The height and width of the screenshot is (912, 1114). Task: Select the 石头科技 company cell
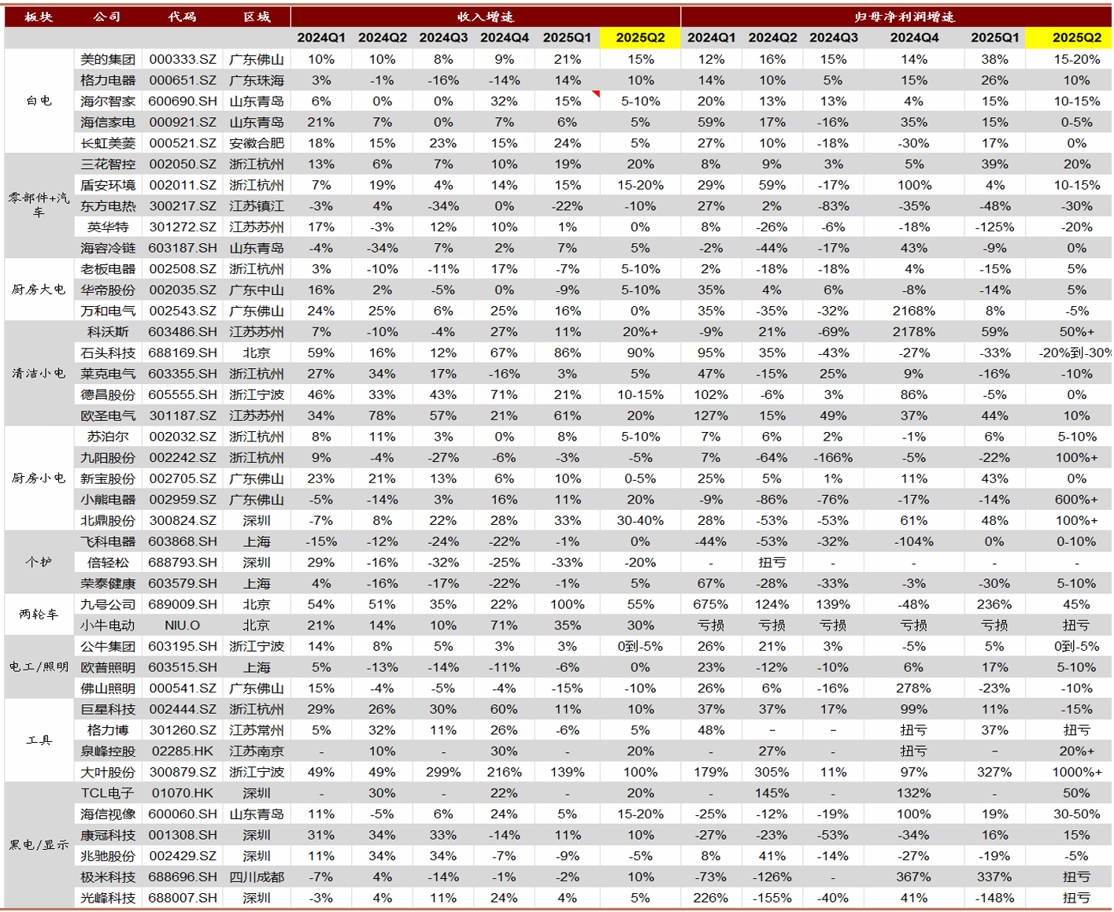[108, 353]
